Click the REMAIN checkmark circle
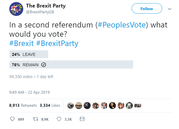179x129 pixels. [44, 65]
